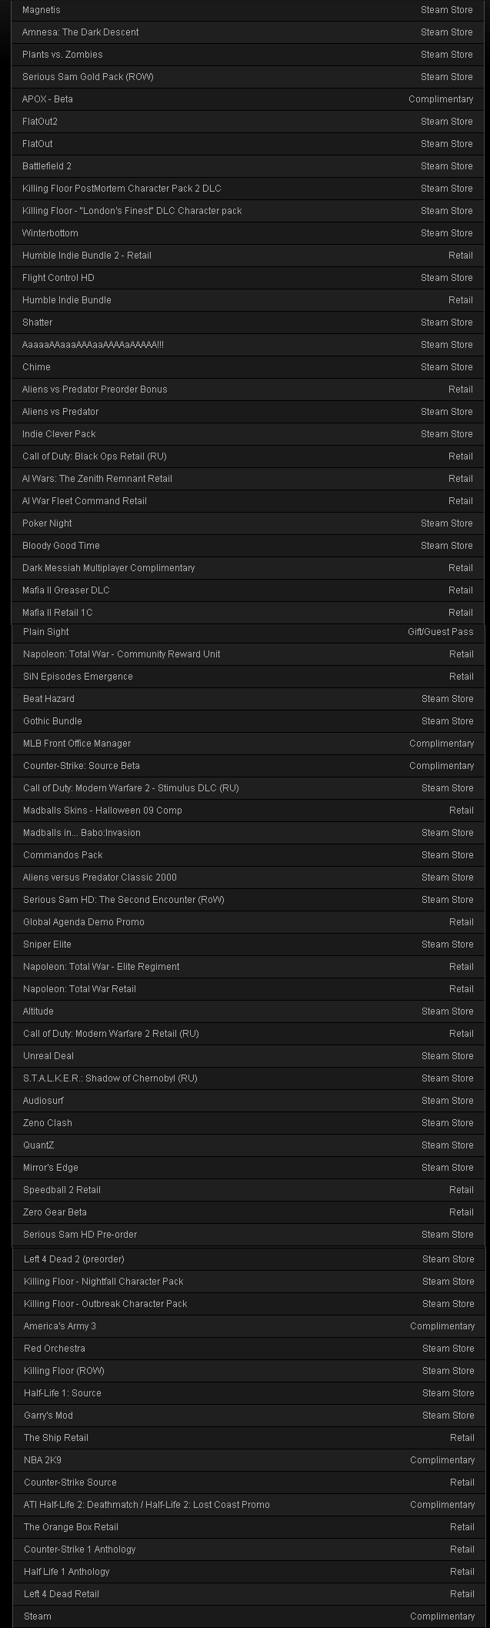This screenshot has height=1628, width=490.
Task: Select the Garry's Mod row
Action: tap(249, 1416)
